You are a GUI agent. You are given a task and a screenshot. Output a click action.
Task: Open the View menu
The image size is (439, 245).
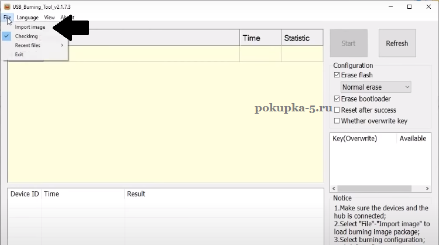[49, 18]
